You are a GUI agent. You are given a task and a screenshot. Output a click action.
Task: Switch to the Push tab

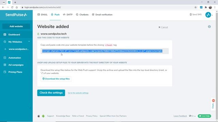55,15
